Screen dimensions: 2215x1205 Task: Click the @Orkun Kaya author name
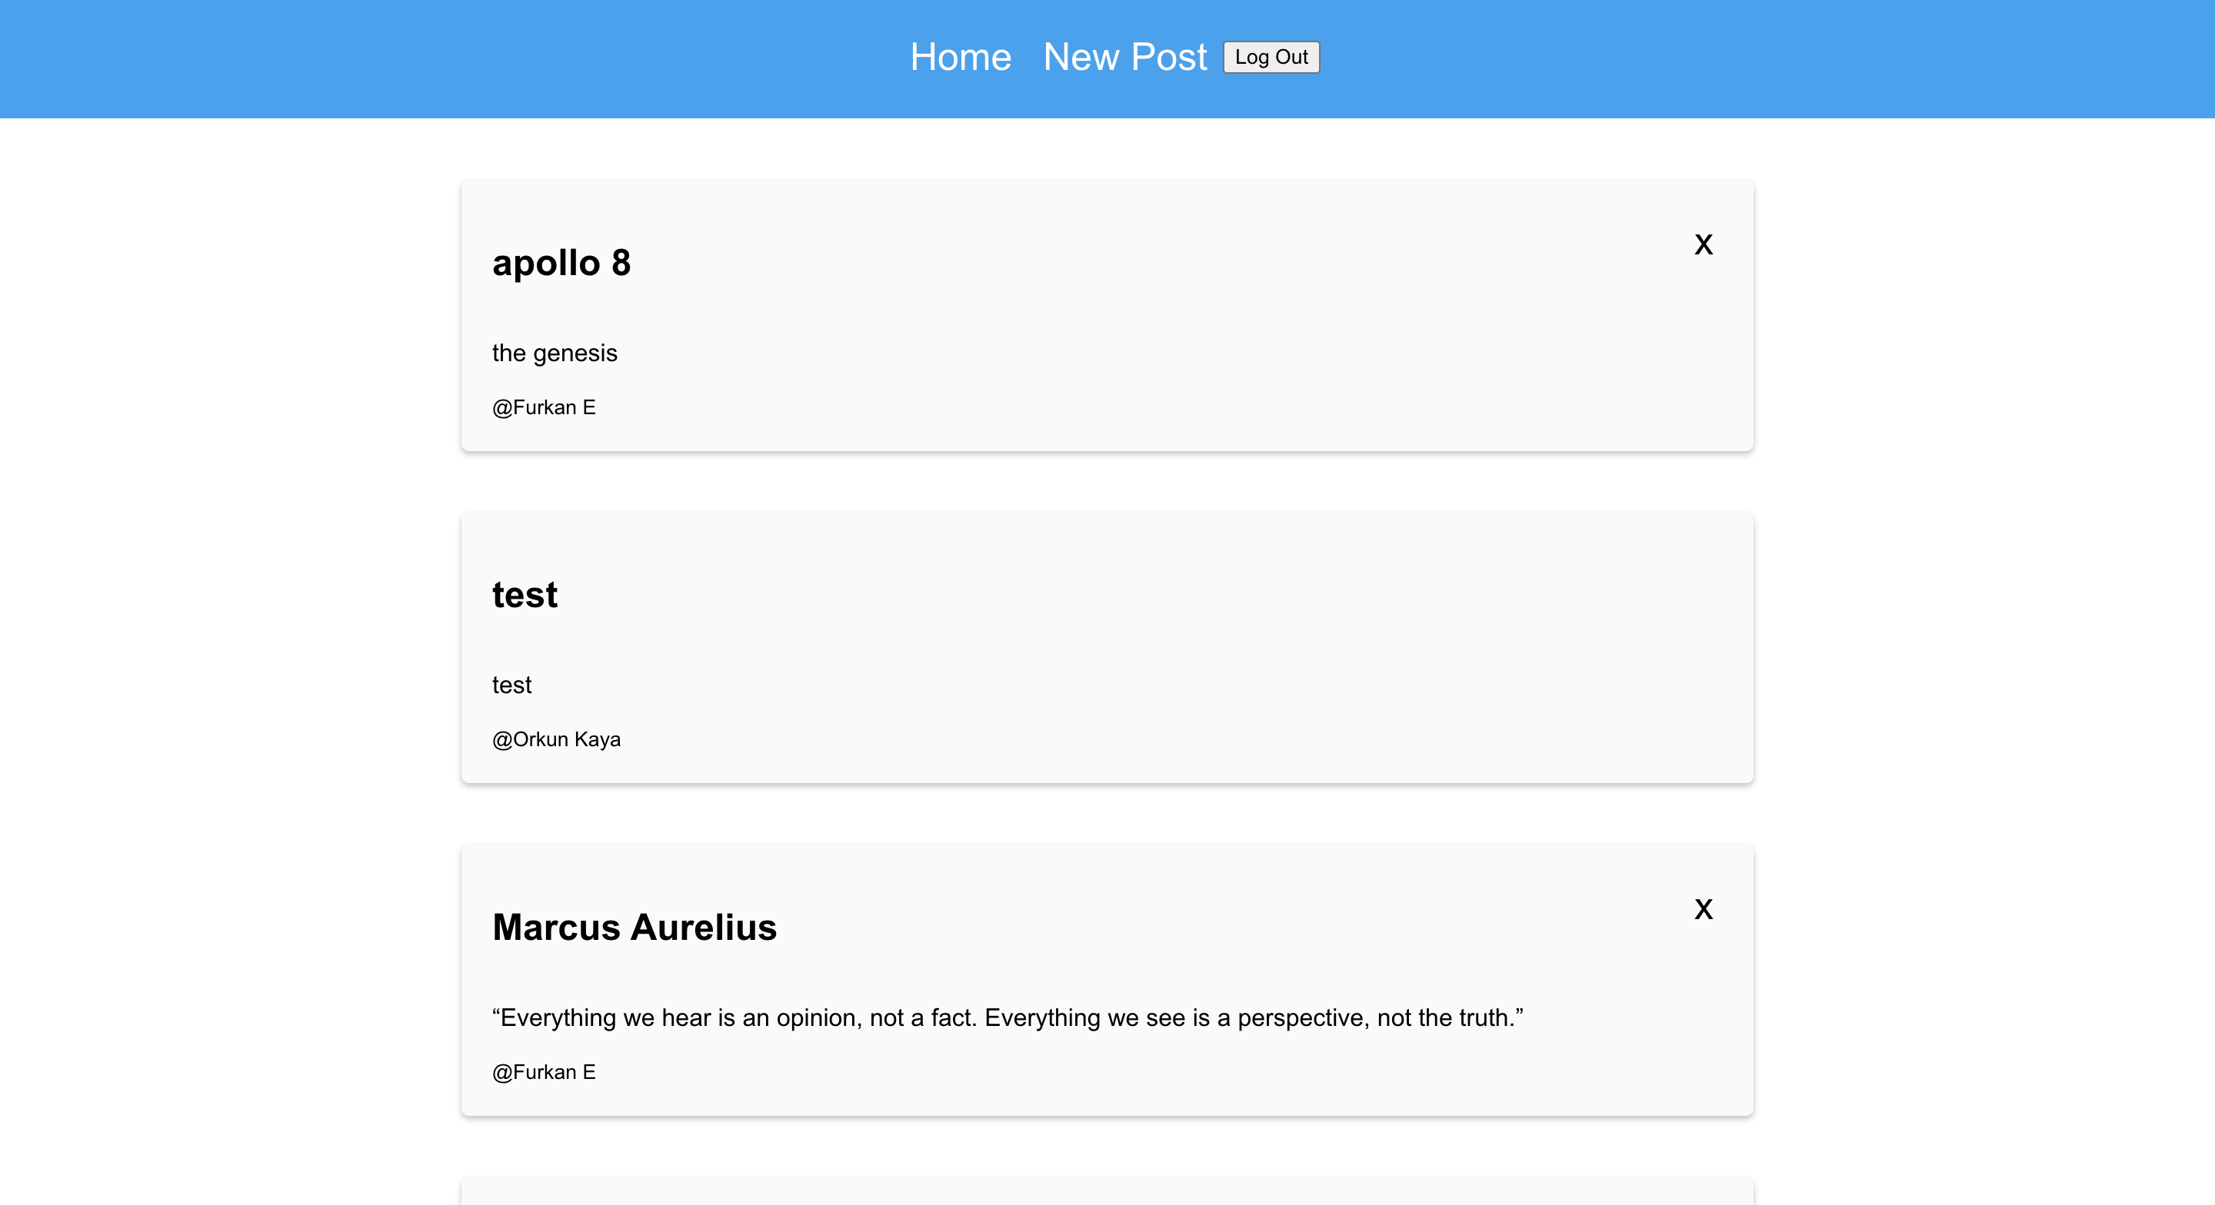point(556,739)
